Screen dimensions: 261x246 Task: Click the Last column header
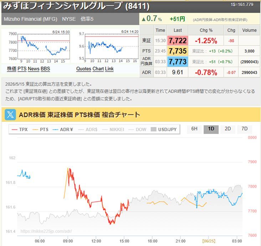pos(178,30)
